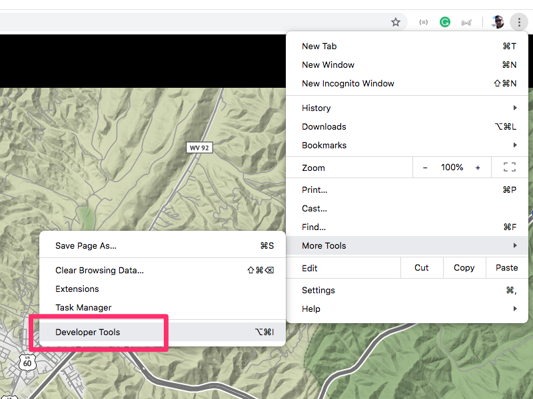Click the Paste button in Edit row

coord(506,267)
